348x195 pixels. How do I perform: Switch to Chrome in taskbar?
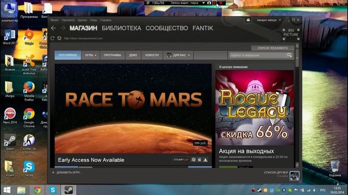click(x=38, y=190)
